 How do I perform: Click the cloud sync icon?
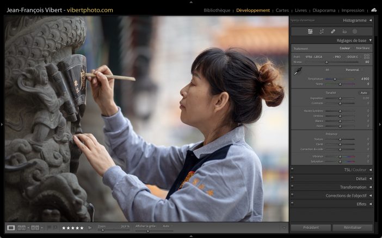374,10
